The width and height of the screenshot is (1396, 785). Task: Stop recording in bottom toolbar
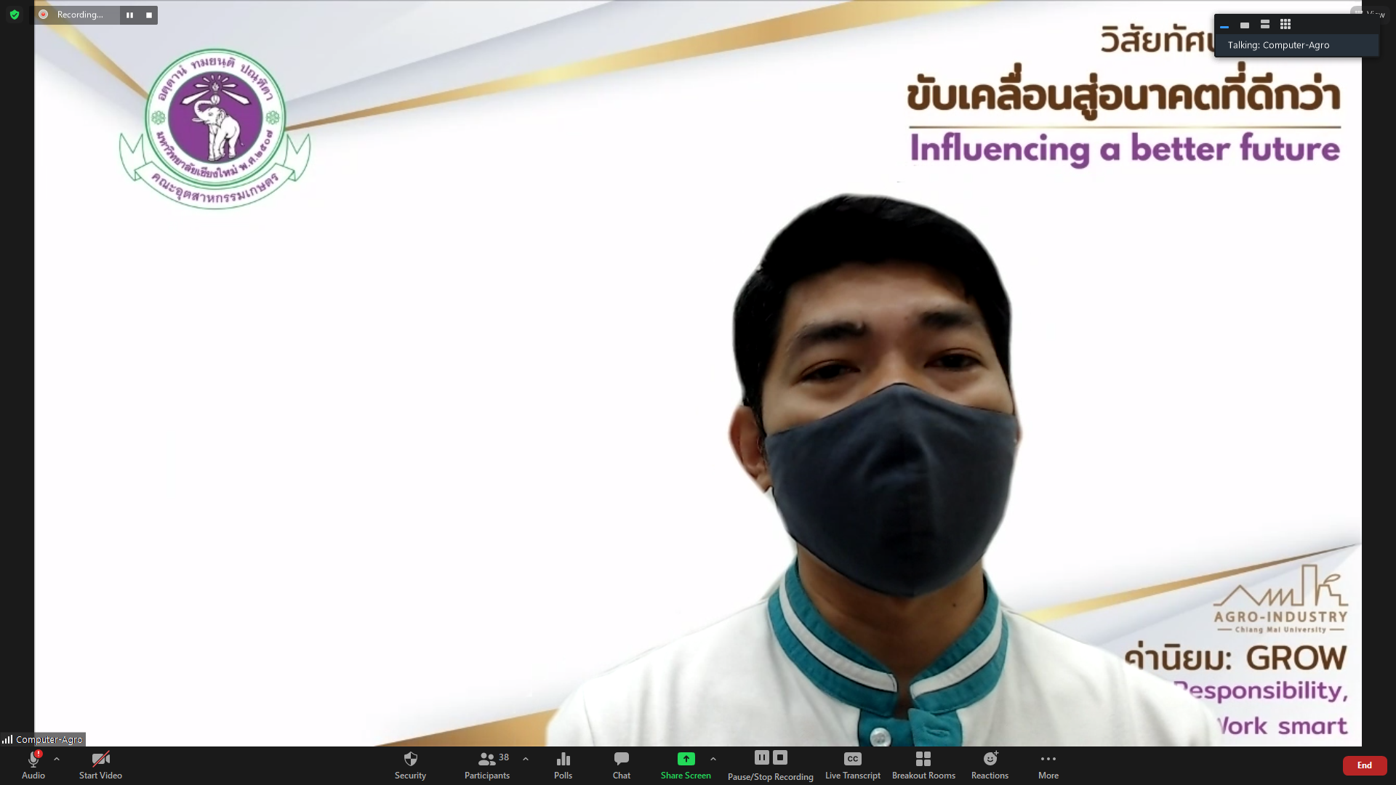[x=780, y=757]
